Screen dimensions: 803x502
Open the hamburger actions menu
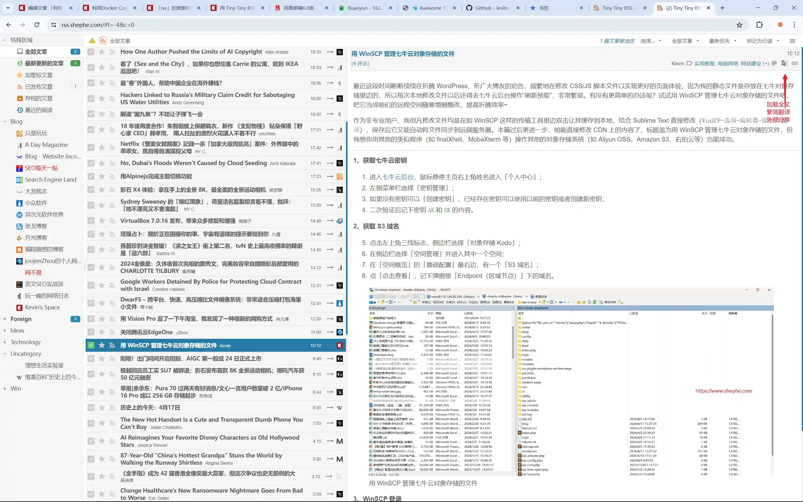[792, 41]
